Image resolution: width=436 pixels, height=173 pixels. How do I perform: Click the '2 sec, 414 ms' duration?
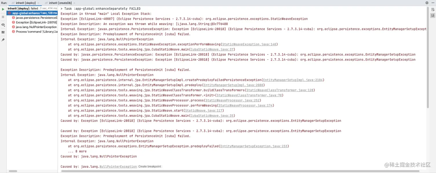click(x=48, y=9)
